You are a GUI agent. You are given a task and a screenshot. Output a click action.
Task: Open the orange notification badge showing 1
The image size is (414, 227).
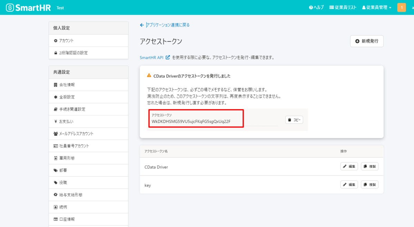pos(402,8)
